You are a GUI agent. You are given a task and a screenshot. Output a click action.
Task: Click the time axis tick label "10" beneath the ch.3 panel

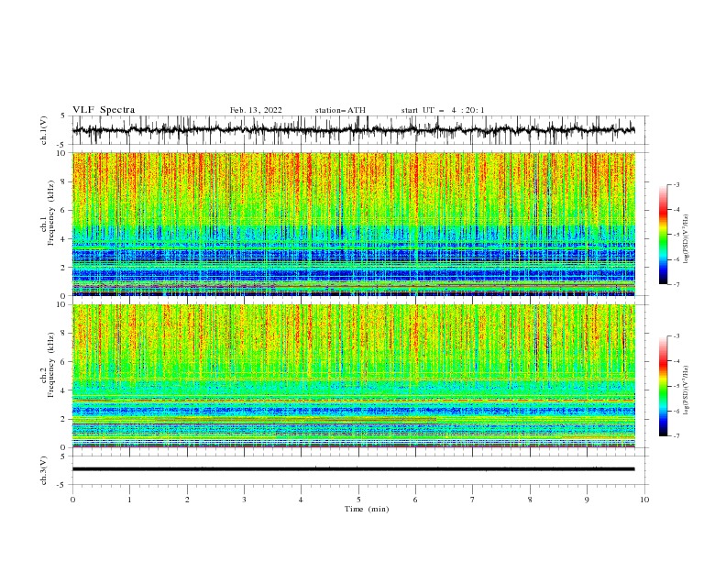pyautogui.click(x=644, y=500)
